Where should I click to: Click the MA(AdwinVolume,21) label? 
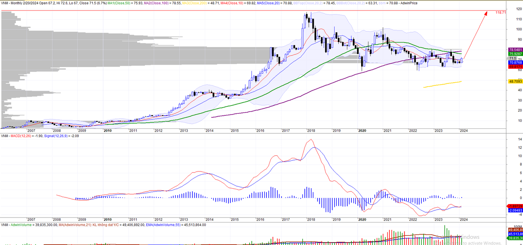[75, 225]
